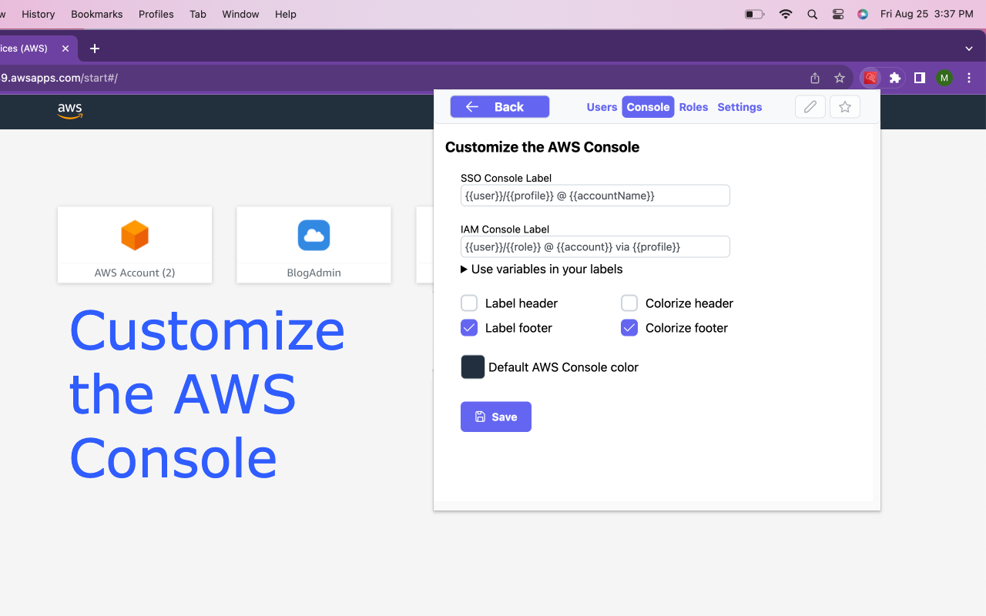The height and width of the screenshot is (616, 986).
Task: Open the Profiles menu
Action: [156, 14]
